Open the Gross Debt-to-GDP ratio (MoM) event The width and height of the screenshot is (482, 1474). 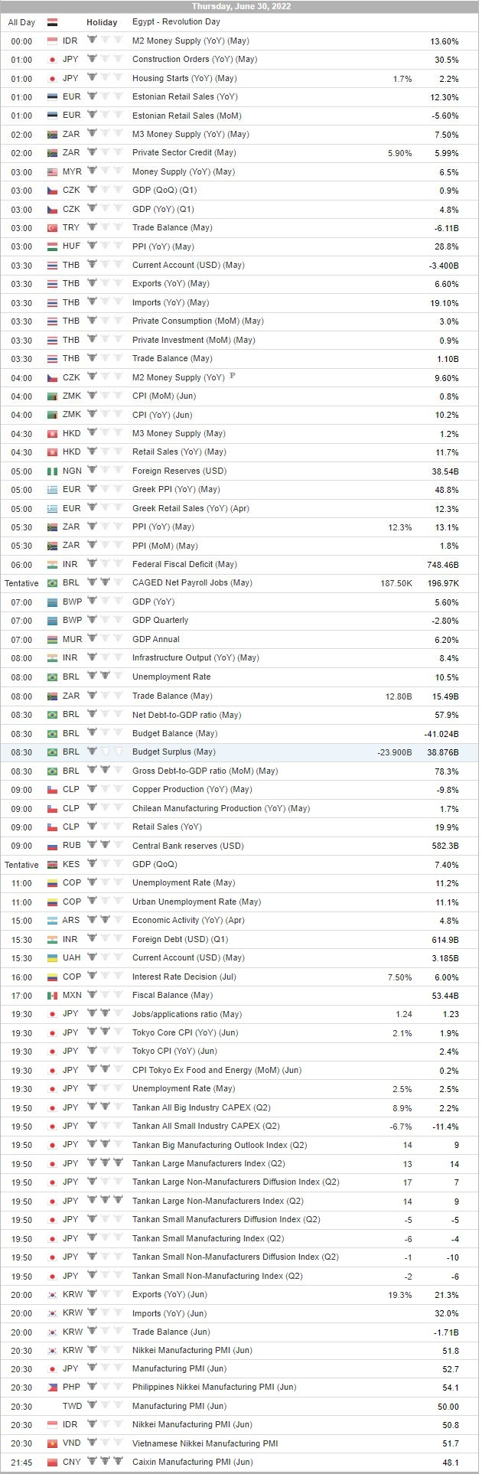coord(205,771)
